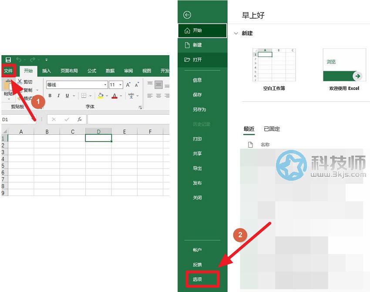Switch to the 视图 ribbon tab

coord(147,71)
